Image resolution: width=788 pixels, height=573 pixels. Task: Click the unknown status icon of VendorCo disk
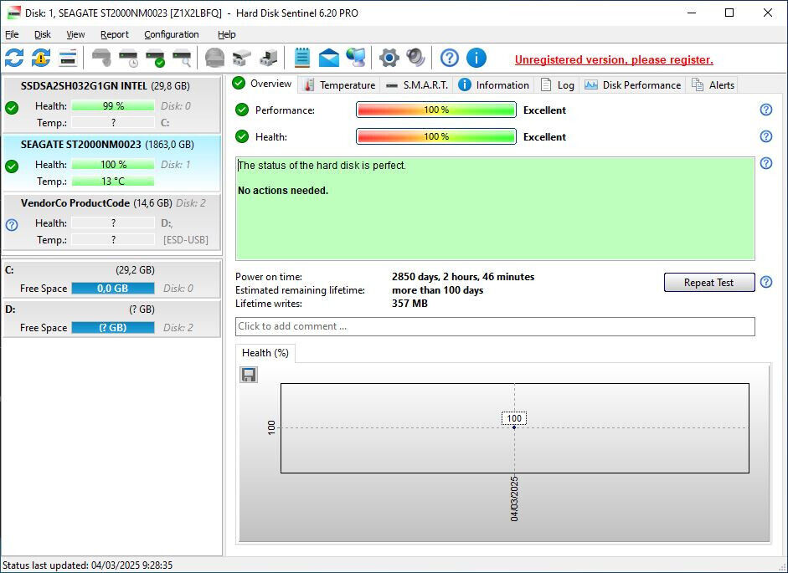[x=12, y=225]
